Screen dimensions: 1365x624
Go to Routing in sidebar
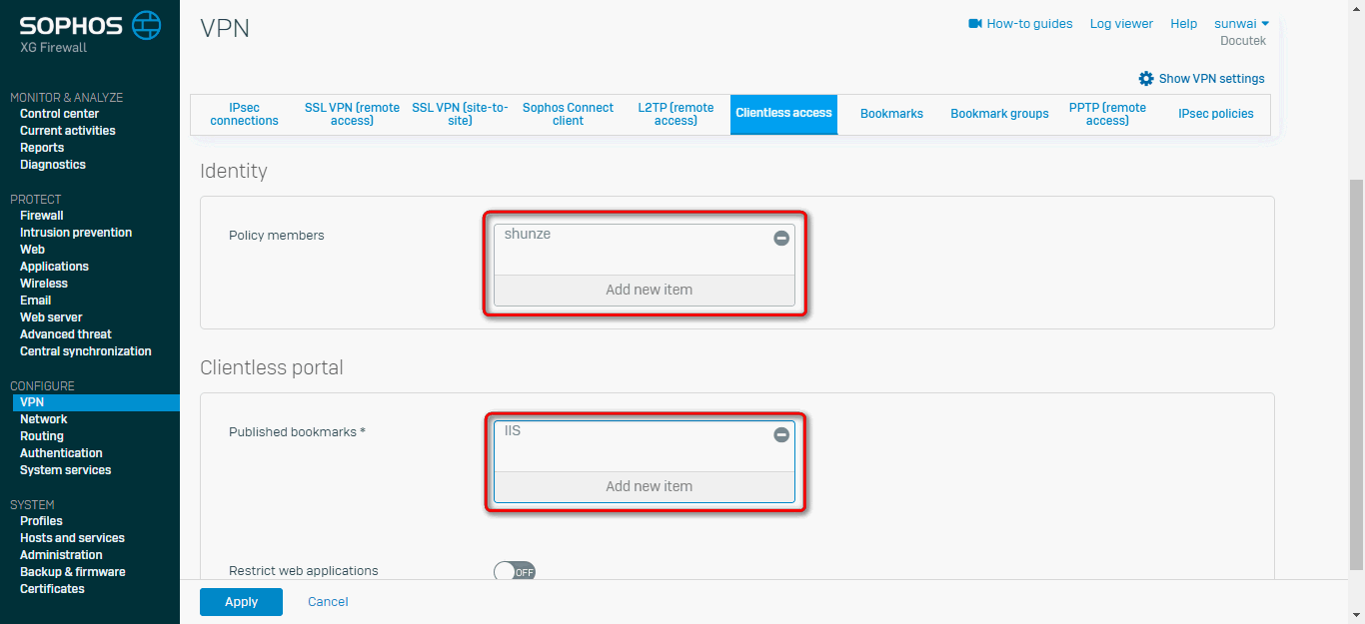coord(42,436)
